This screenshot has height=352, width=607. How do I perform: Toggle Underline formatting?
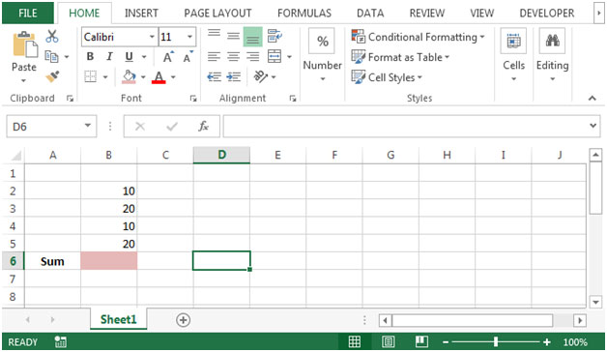pyautogui.click(x=129, y=57)
